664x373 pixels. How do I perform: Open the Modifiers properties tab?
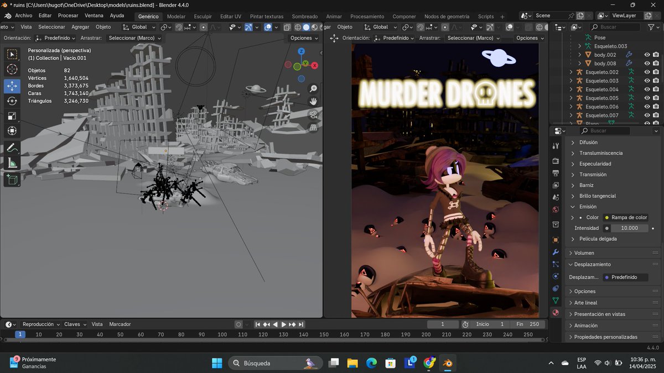[x=556, y=252]
